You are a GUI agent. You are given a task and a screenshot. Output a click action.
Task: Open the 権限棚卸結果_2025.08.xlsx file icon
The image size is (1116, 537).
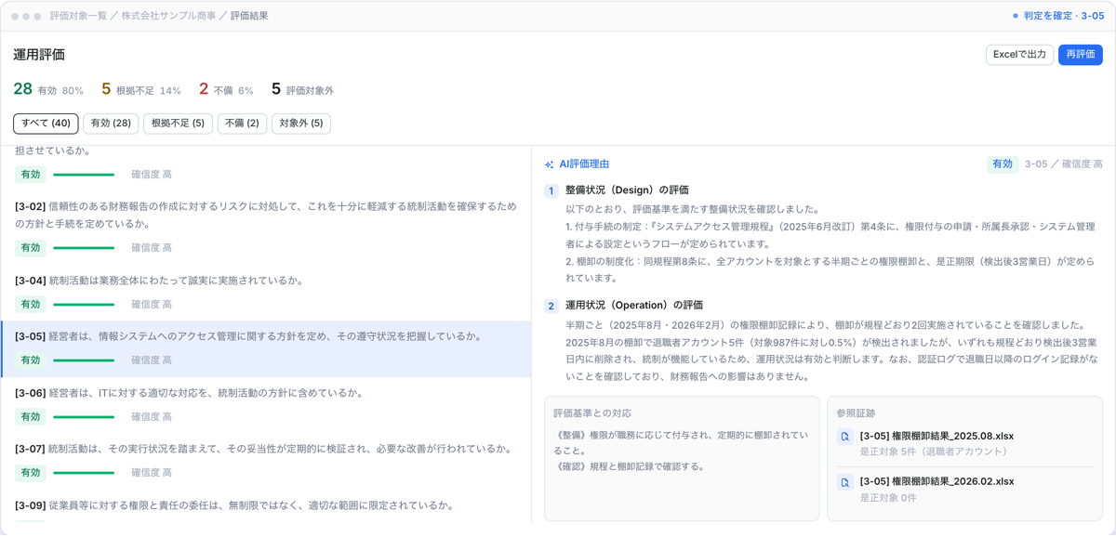click(x=844, y=436)
